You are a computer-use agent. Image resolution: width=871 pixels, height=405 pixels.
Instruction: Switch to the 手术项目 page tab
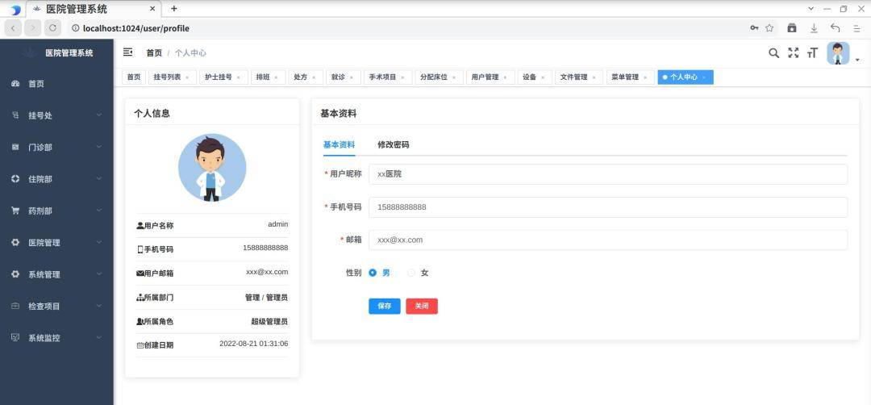point(388,77)
